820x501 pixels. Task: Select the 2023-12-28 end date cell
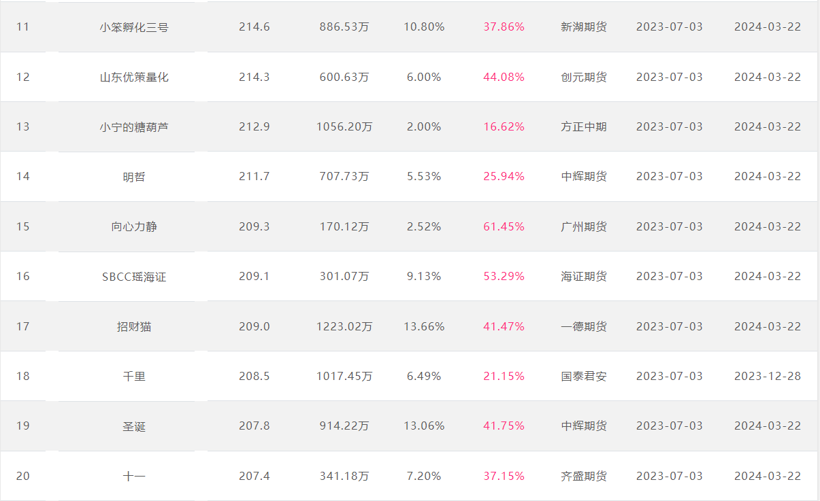coord(768,376)
